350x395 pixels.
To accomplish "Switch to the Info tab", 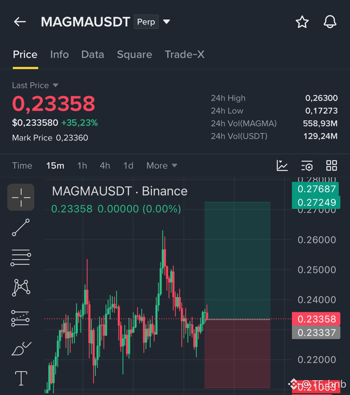I will coord(60,54).
